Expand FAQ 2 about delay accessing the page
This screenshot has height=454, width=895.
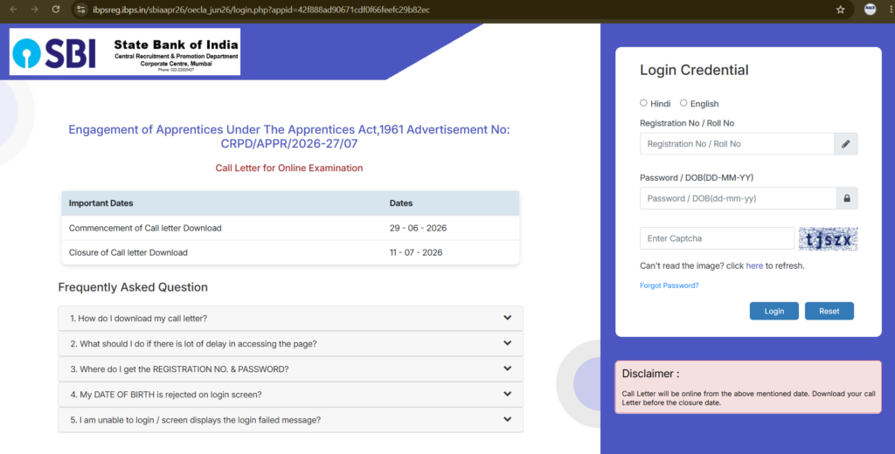coord(290,343)
